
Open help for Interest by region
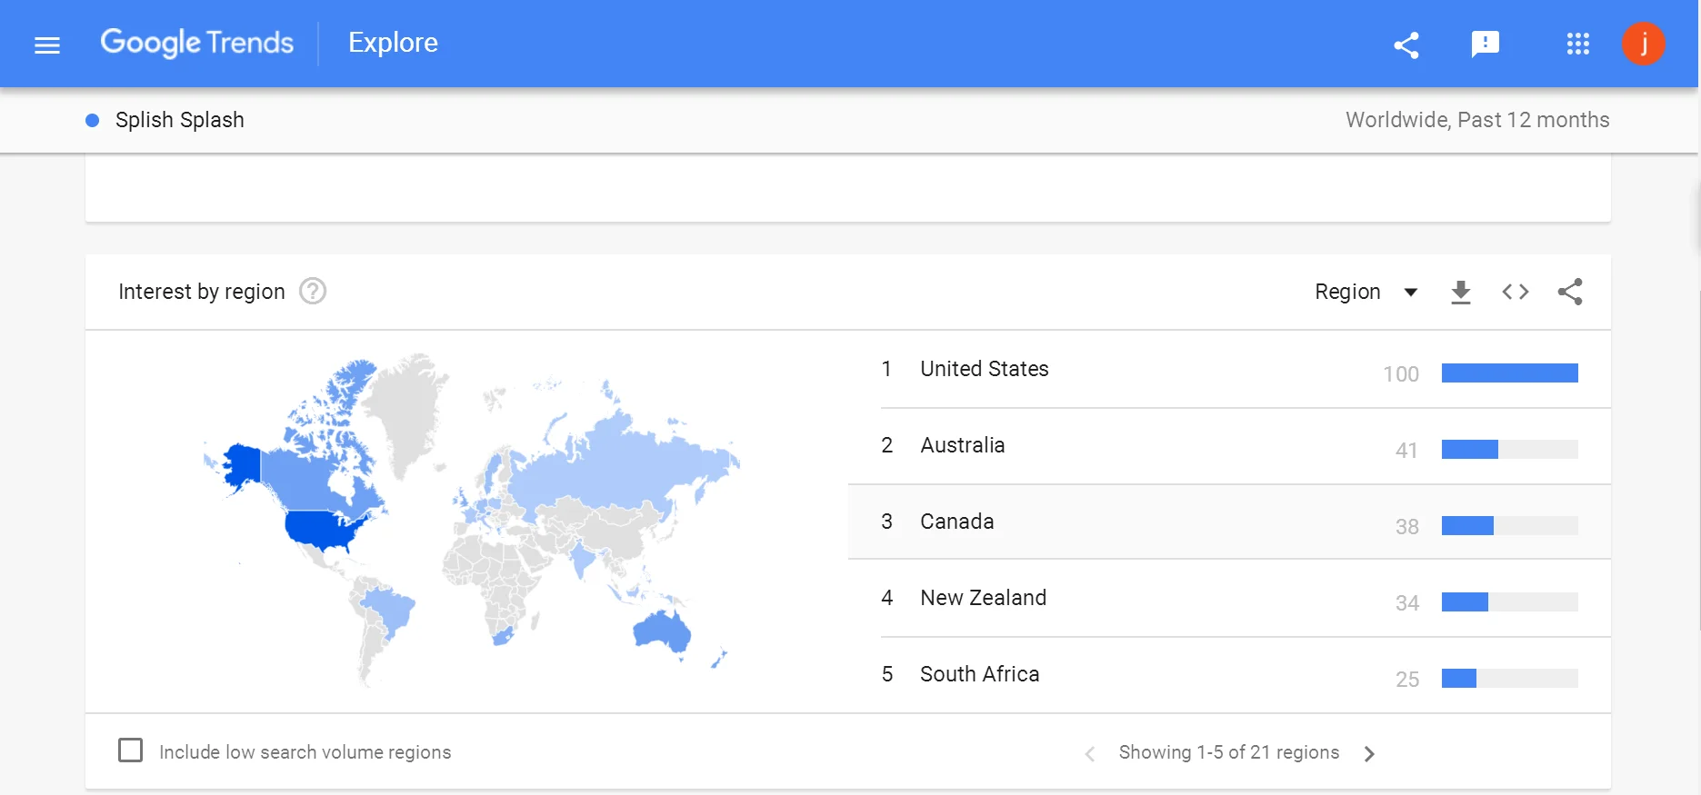point(313,292)
